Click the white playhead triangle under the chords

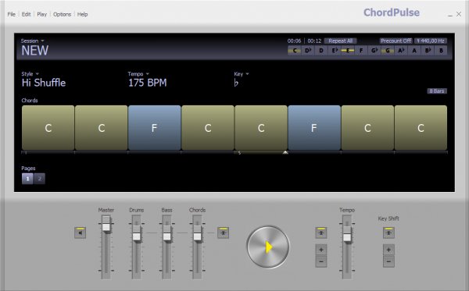point(285,152)
